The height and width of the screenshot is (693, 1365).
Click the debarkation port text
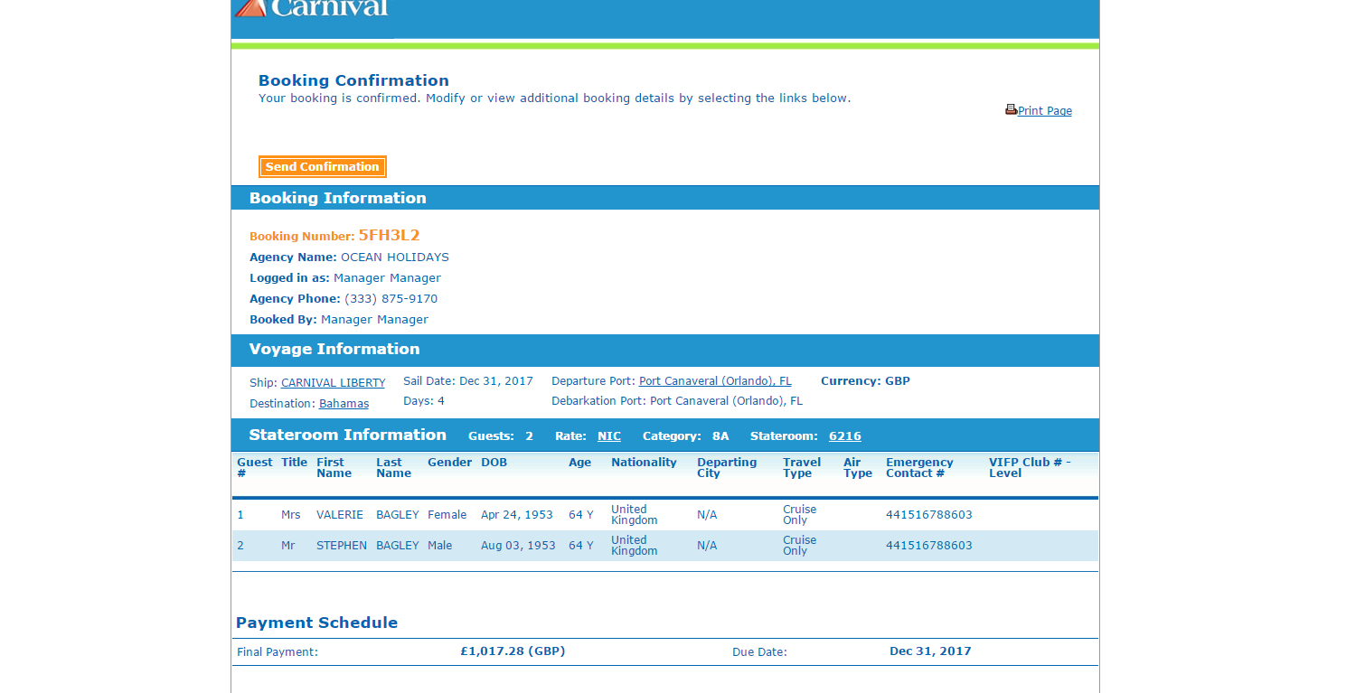pos(677,401)
